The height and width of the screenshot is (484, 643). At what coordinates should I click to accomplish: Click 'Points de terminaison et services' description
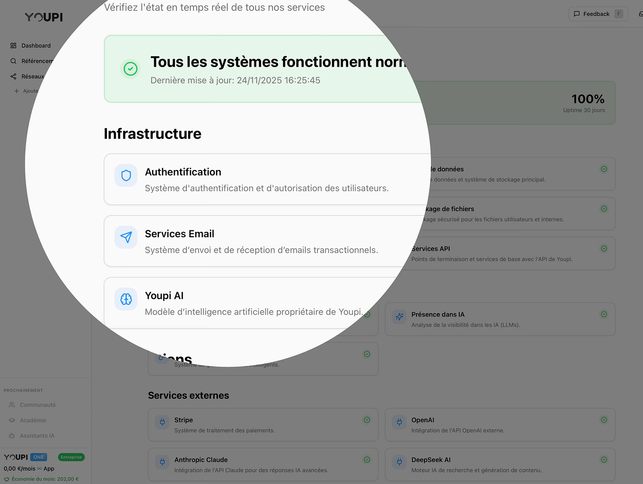(492, 259)
